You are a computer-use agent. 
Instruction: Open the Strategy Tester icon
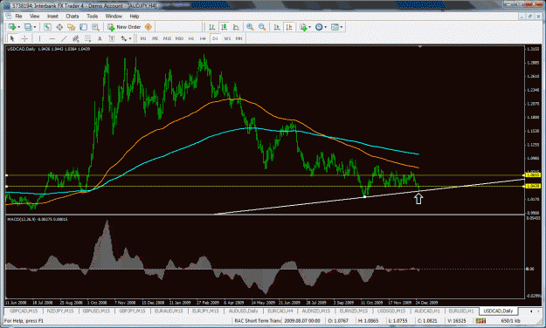point(95,27)
